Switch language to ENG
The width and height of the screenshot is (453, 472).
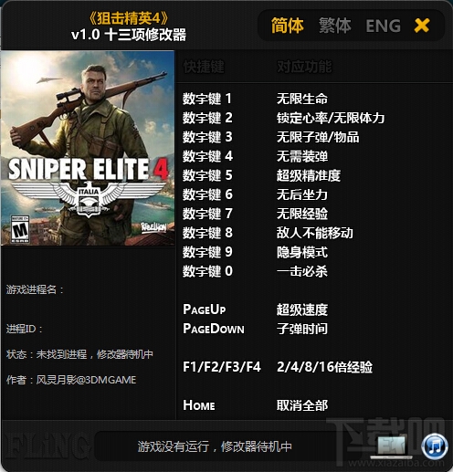(x=384, y=26)
